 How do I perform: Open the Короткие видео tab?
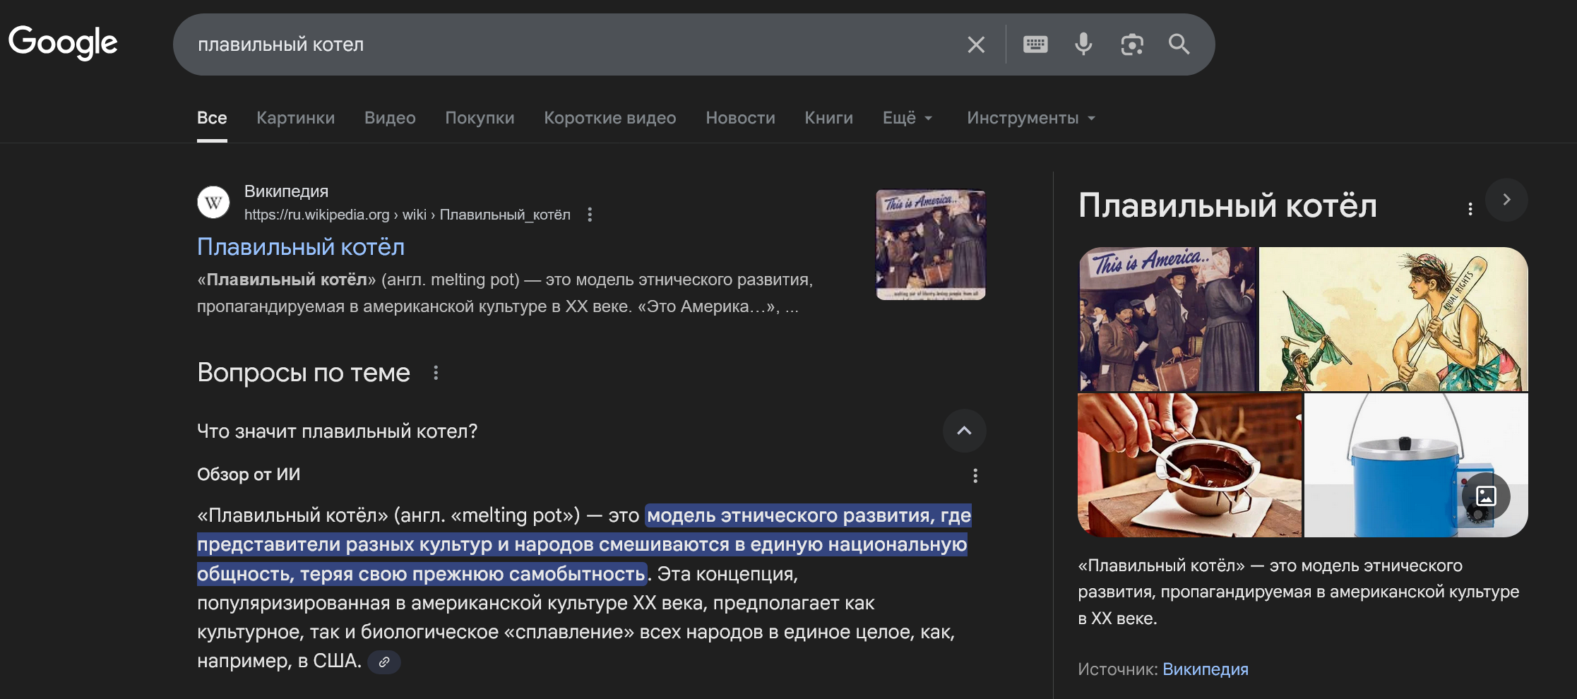pyautogui.click(x=610, y=118)
